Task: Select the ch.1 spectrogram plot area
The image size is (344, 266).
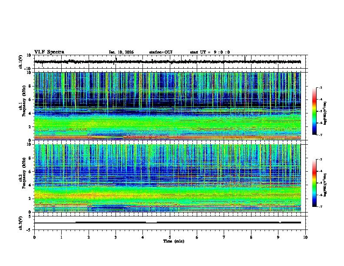Action: 168,106
